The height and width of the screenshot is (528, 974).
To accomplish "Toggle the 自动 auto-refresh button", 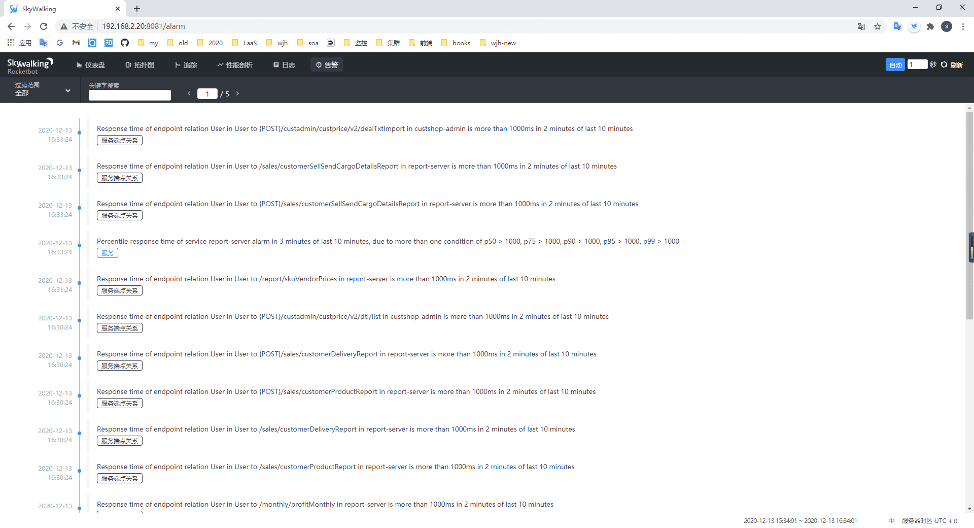I will pos(895,65).
